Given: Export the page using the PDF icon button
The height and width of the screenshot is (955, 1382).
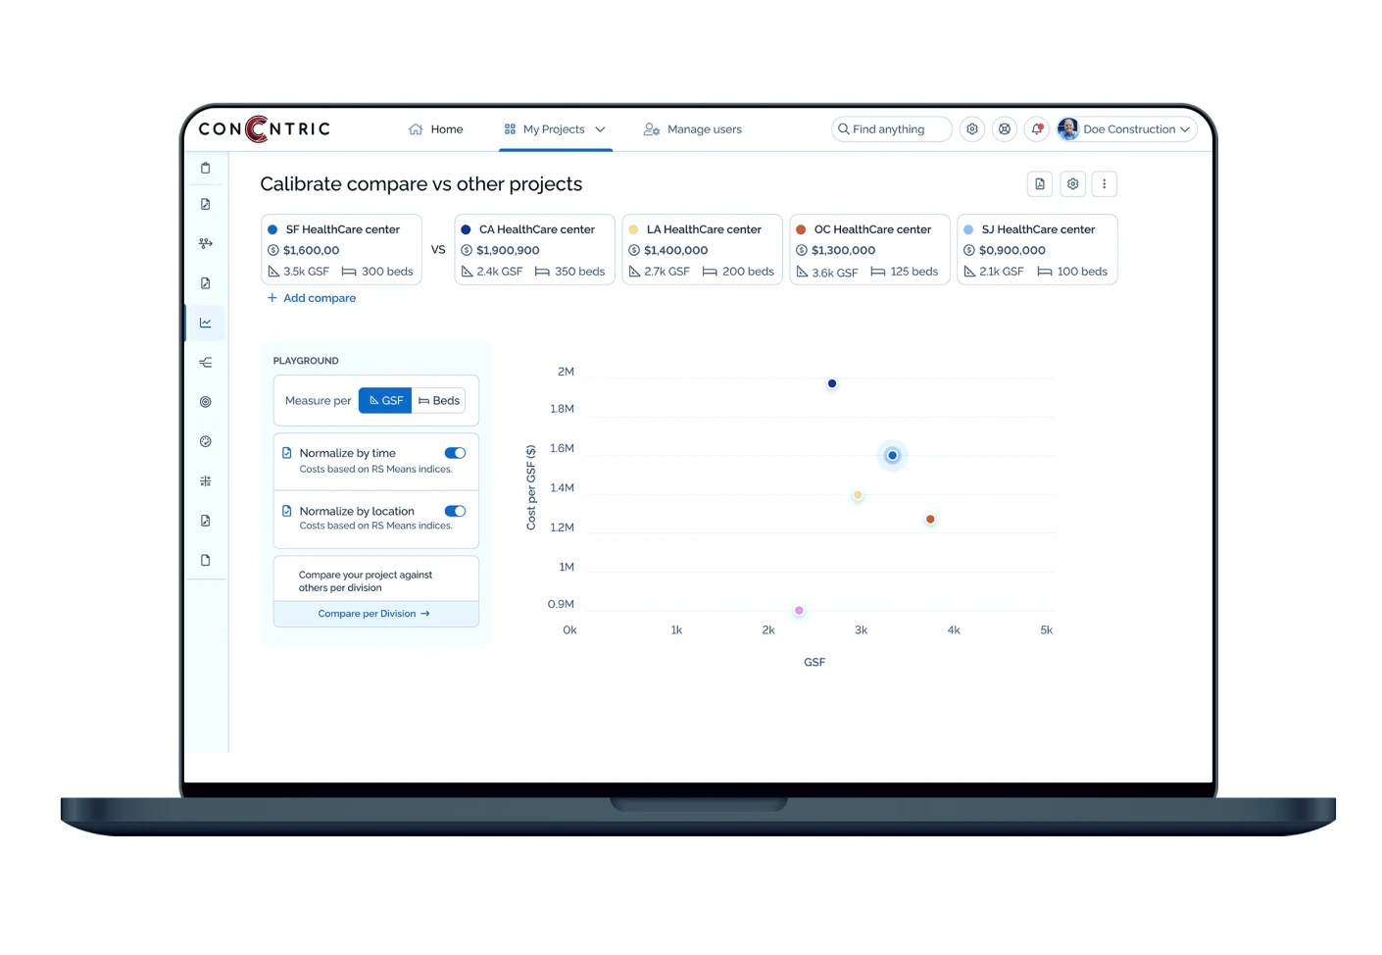Looking at the screenshot, I should 1040,184.
